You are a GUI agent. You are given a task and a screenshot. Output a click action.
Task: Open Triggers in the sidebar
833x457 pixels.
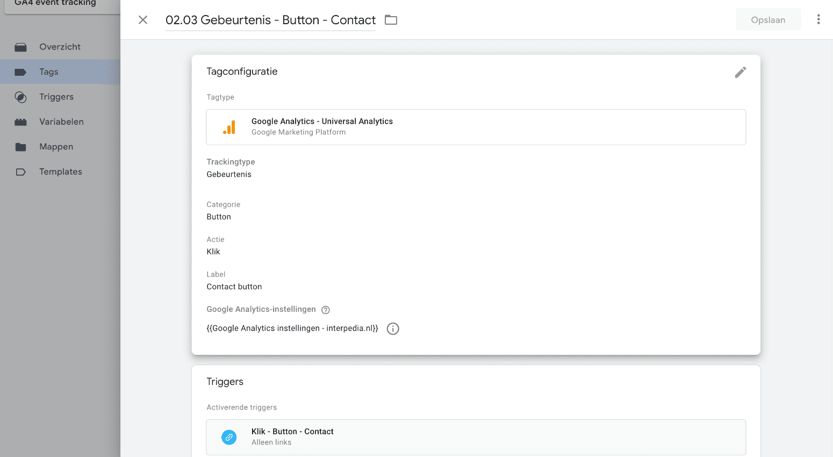(x=56, y=97)
